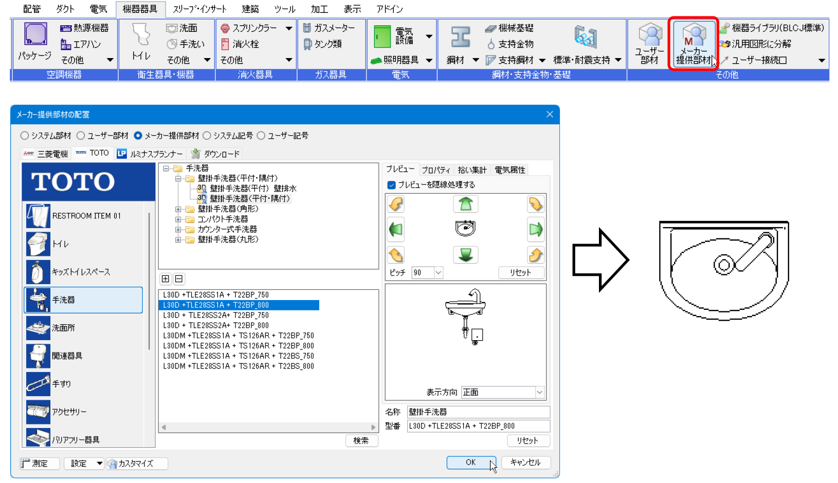Select 洗面 washbasin tool

click(182, 28)
